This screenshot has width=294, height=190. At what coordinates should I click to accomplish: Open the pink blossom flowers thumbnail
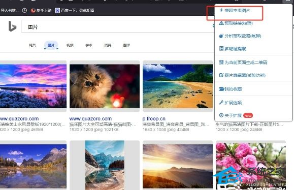251,166
